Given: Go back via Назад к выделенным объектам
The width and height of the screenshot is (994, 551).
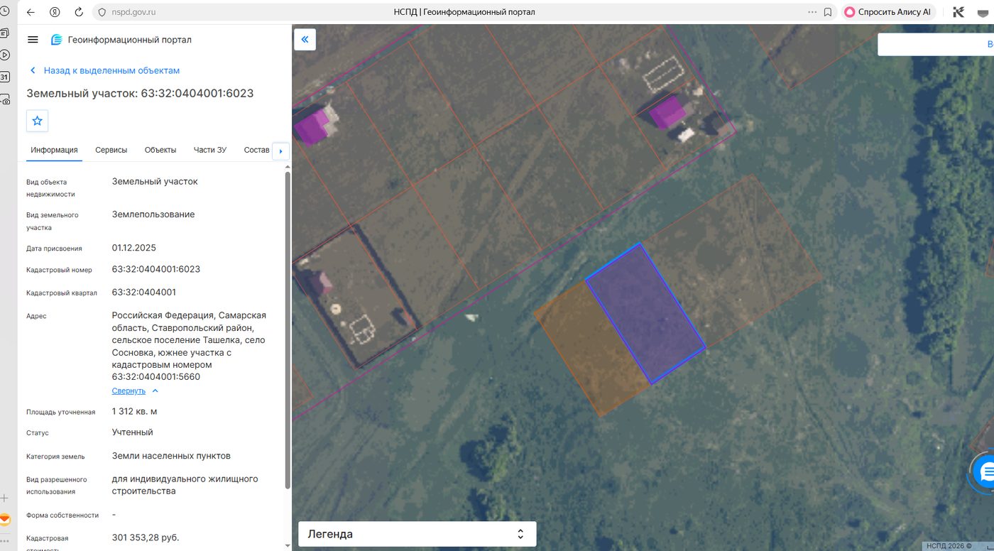Looking at the screenshot, I should 104,71.
